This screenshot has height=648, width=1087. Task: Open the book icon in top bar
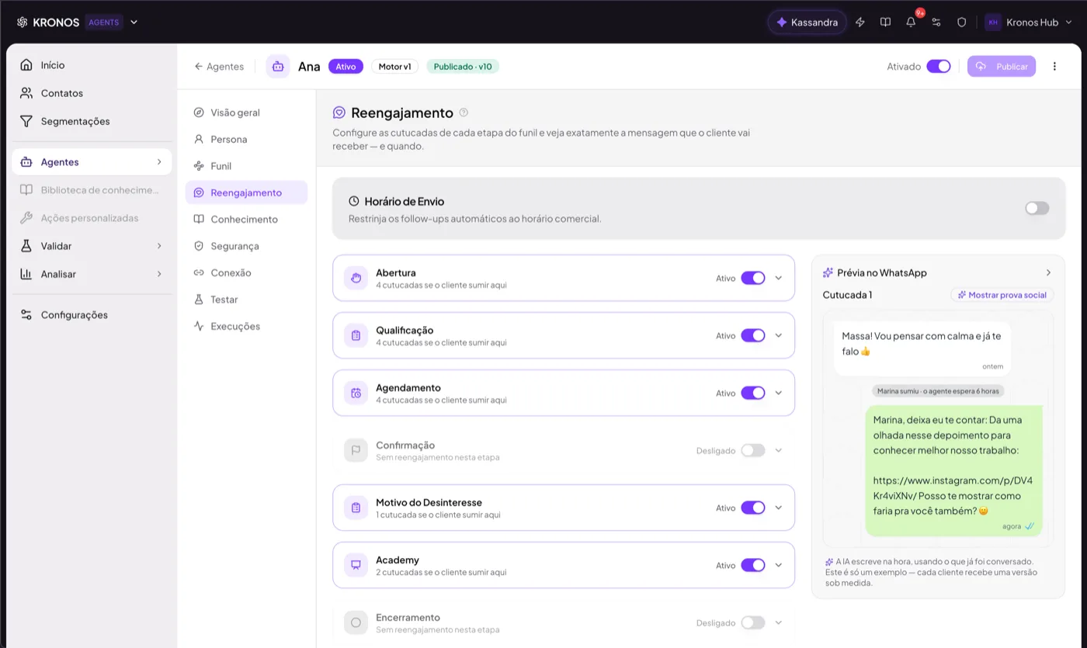[885, 23]
